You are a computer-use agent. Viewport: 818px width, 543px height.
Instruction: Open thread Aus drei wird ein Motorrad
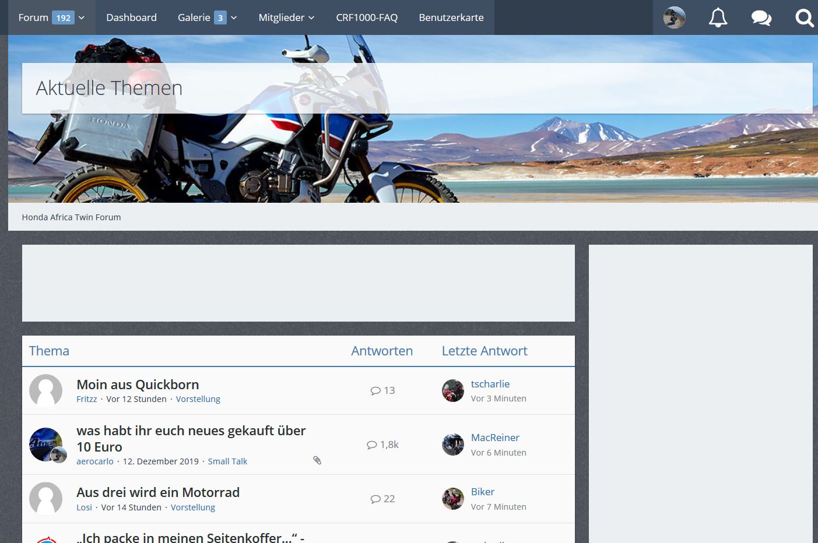pos(158,492)
